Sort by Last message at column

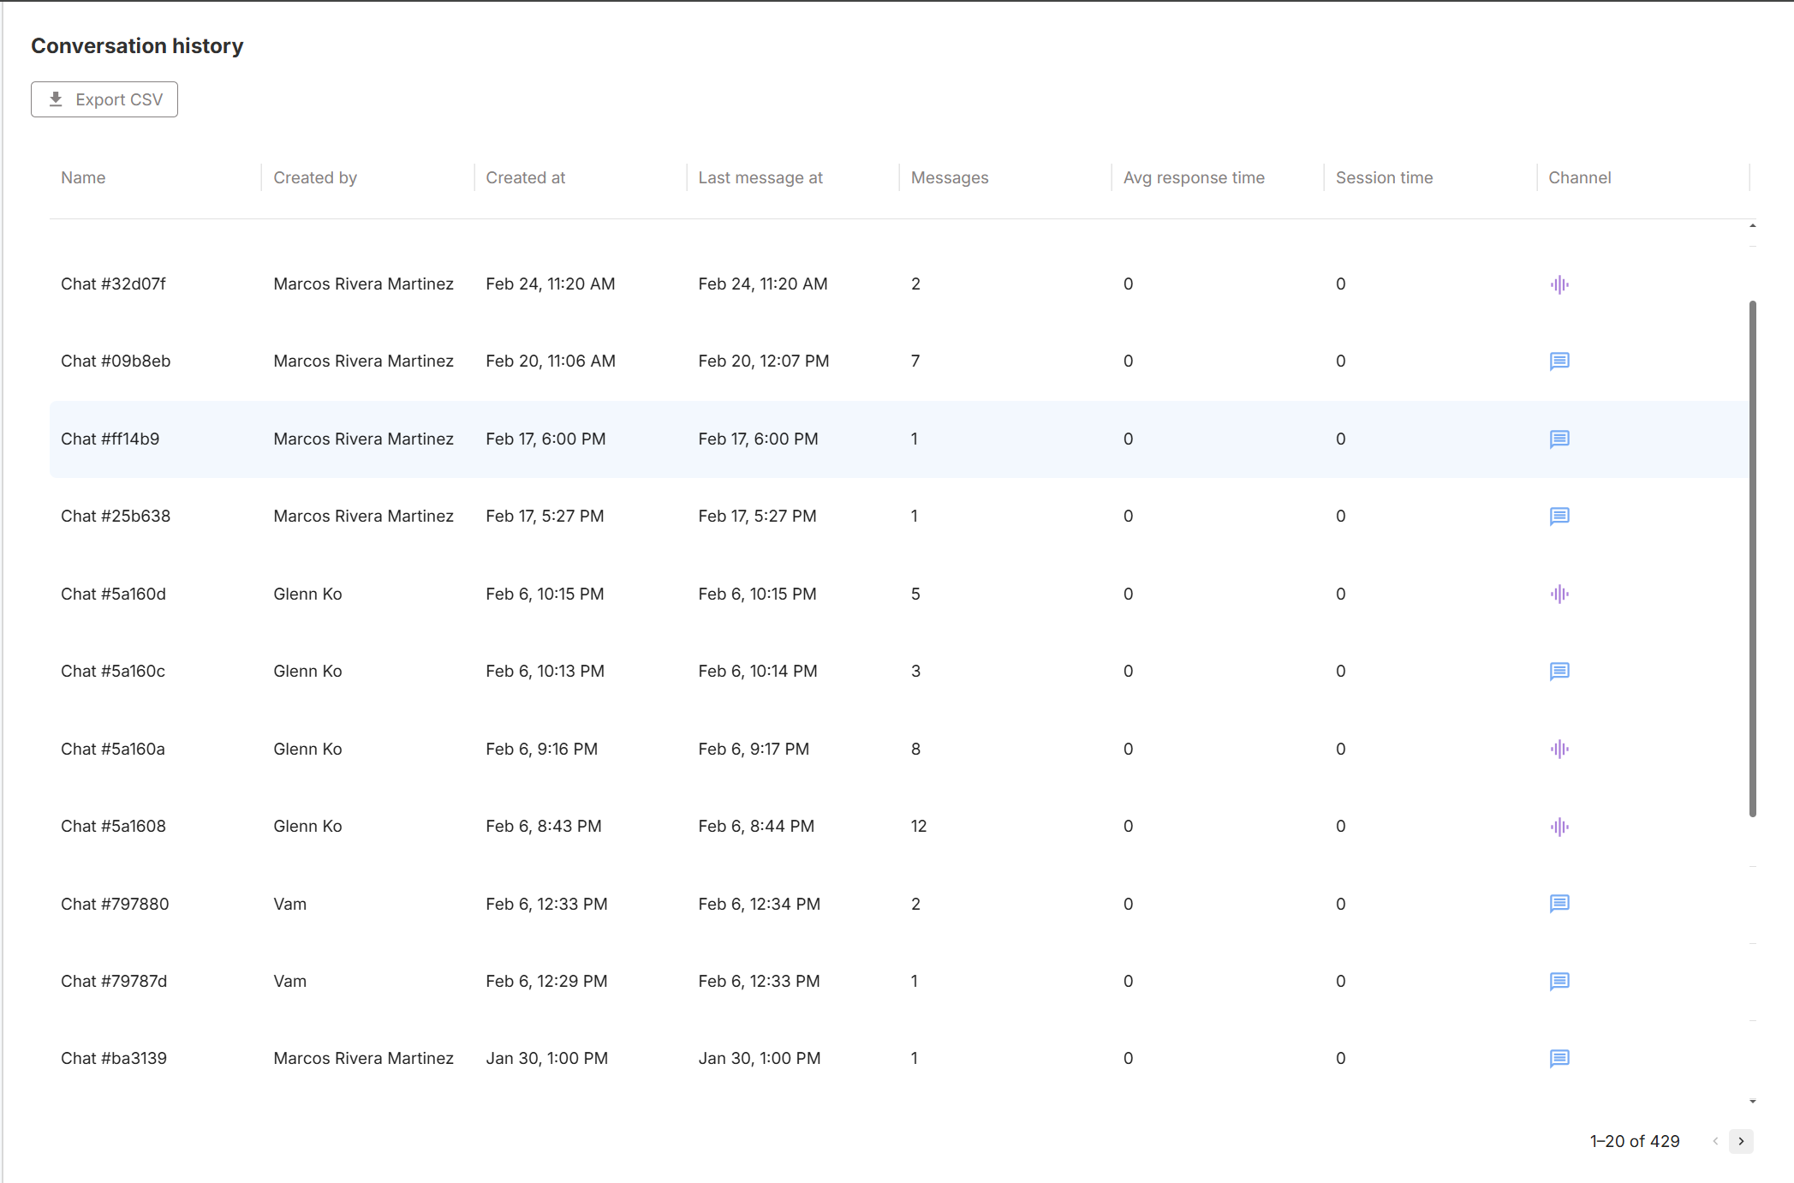click(x=760, y=177)
